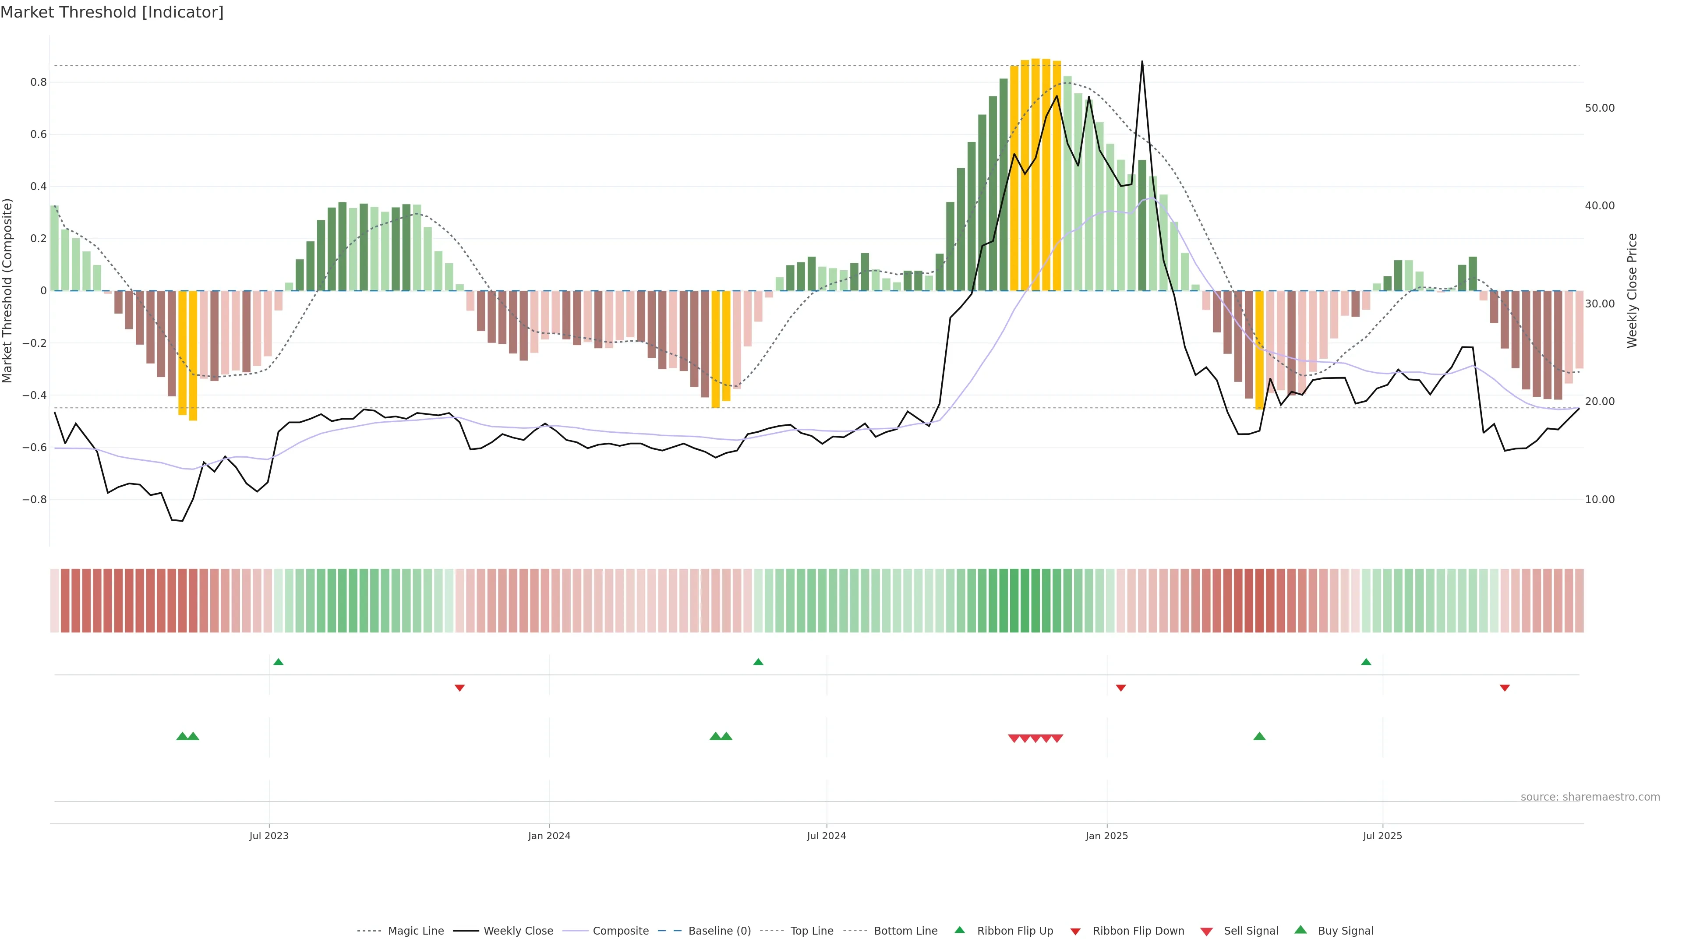Click the 50.00 price axis tick label
This screenshot has height=946, width=1682.
1599,108
